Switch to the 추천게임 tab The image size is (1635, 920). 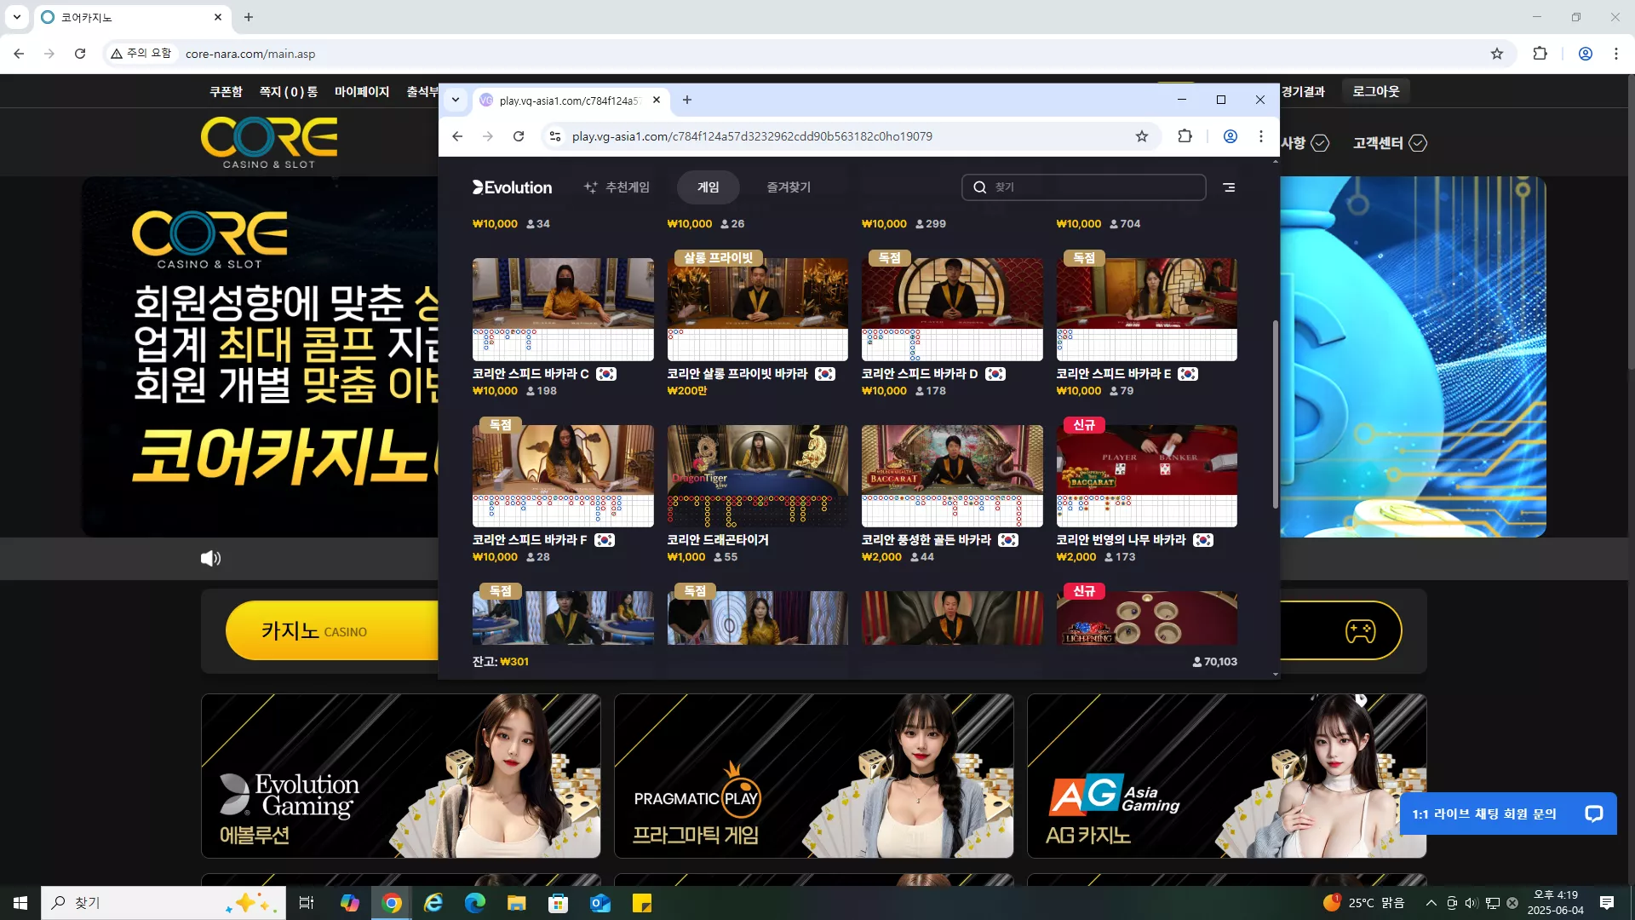pos(617,187)
